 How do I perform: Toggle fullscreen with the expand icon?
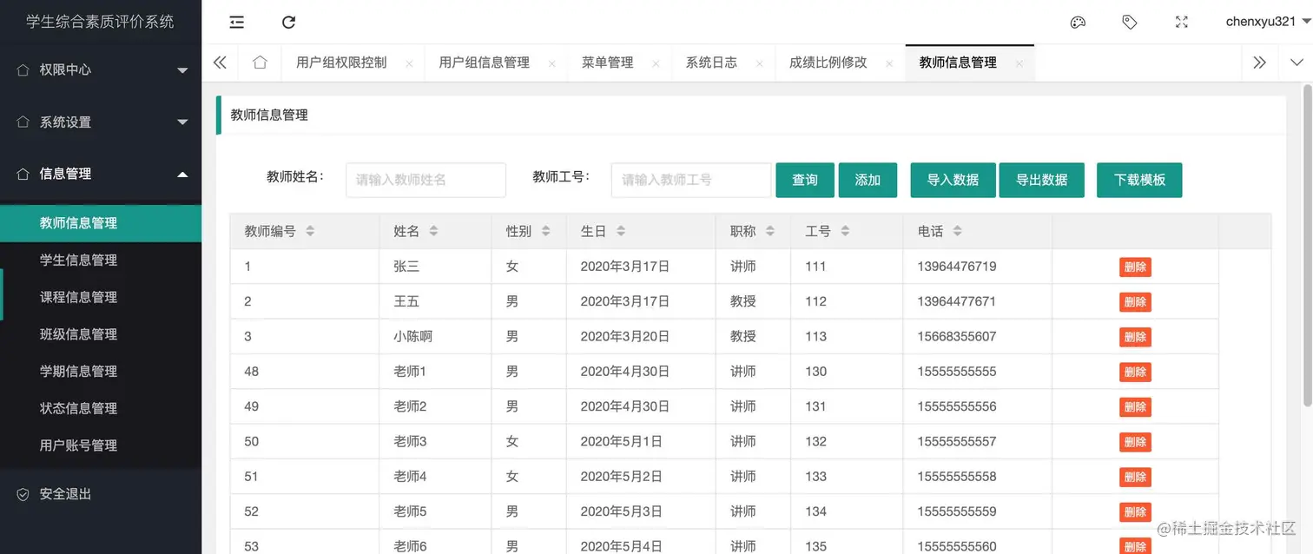click(1182, 23)
